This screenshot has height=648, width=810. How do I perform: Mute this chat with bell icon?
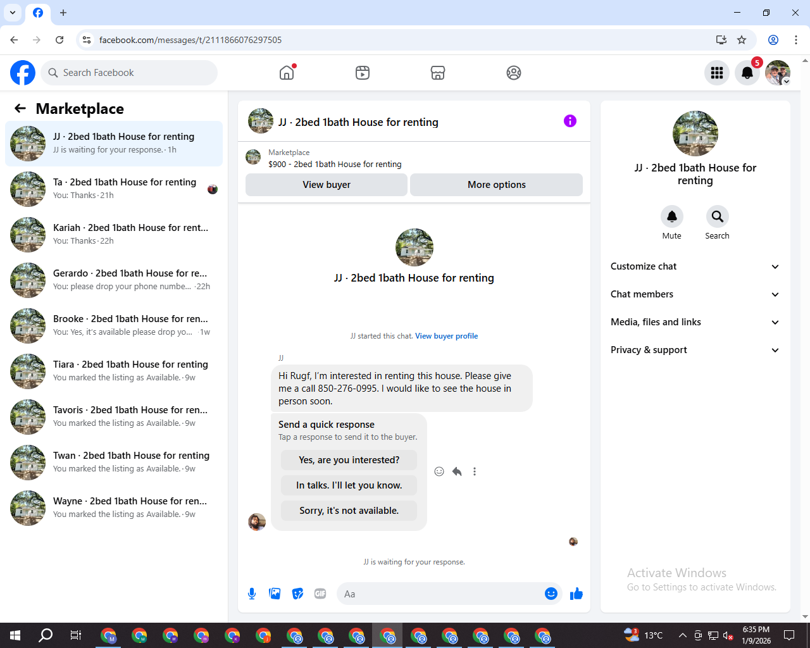(672, 216)
